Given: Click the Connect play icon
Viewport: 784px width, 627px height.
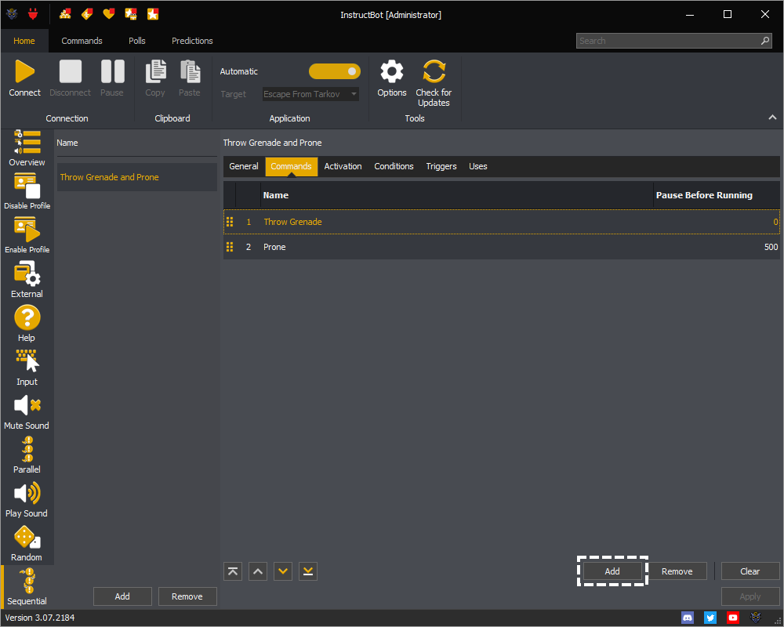Looking at the screenshot, I should pos(24,71).
